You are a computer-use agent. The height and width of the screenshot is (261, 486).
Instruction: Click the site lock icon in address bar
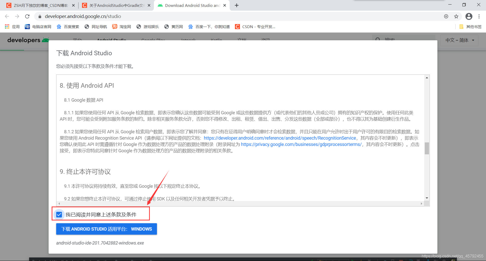coord(40,16)
